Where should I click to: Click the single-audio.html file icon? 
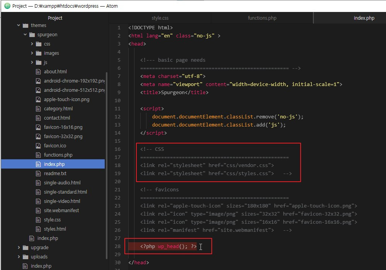pos(38,182)
